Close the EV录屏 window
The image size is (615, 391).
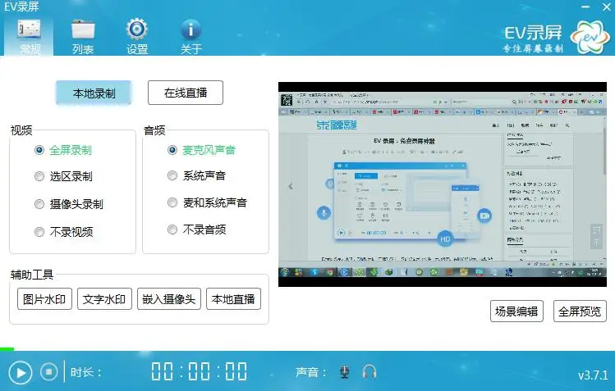pyautogui.click(x=606, y=7)
